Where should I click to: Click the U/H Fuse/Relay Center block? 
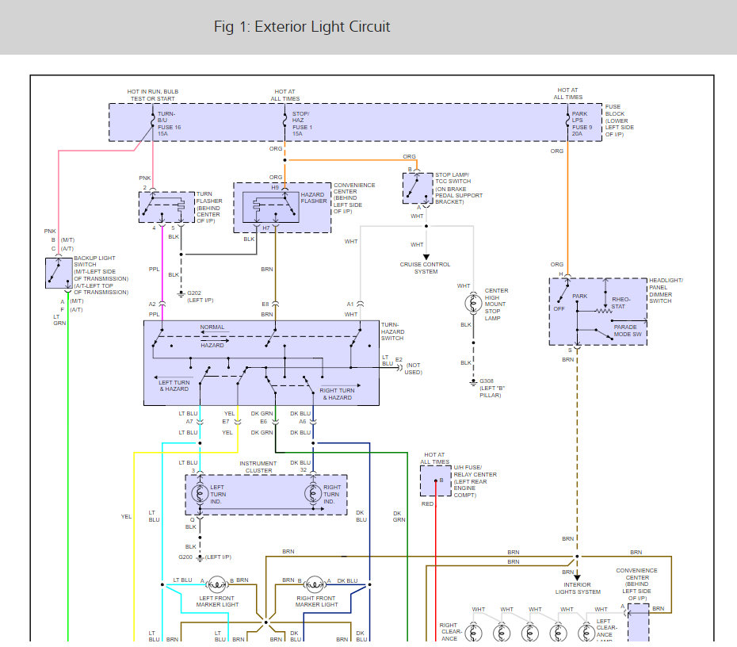(436, 480)
